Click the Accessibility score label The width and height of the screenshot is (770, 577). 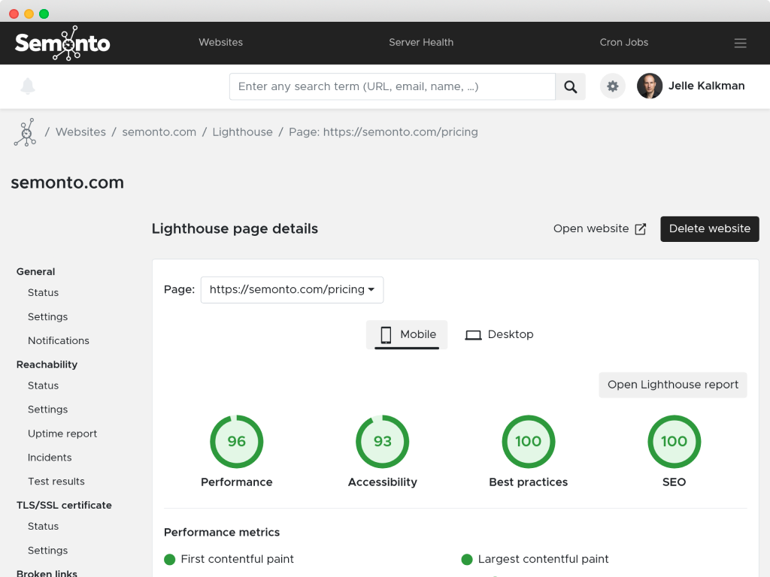383,482
